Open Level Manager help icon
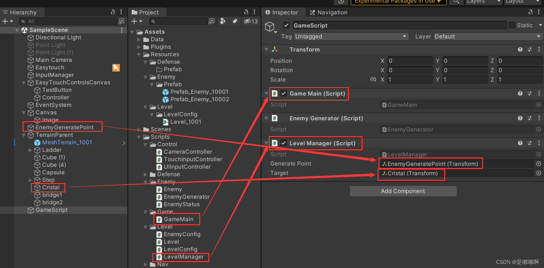 point(520,143)
